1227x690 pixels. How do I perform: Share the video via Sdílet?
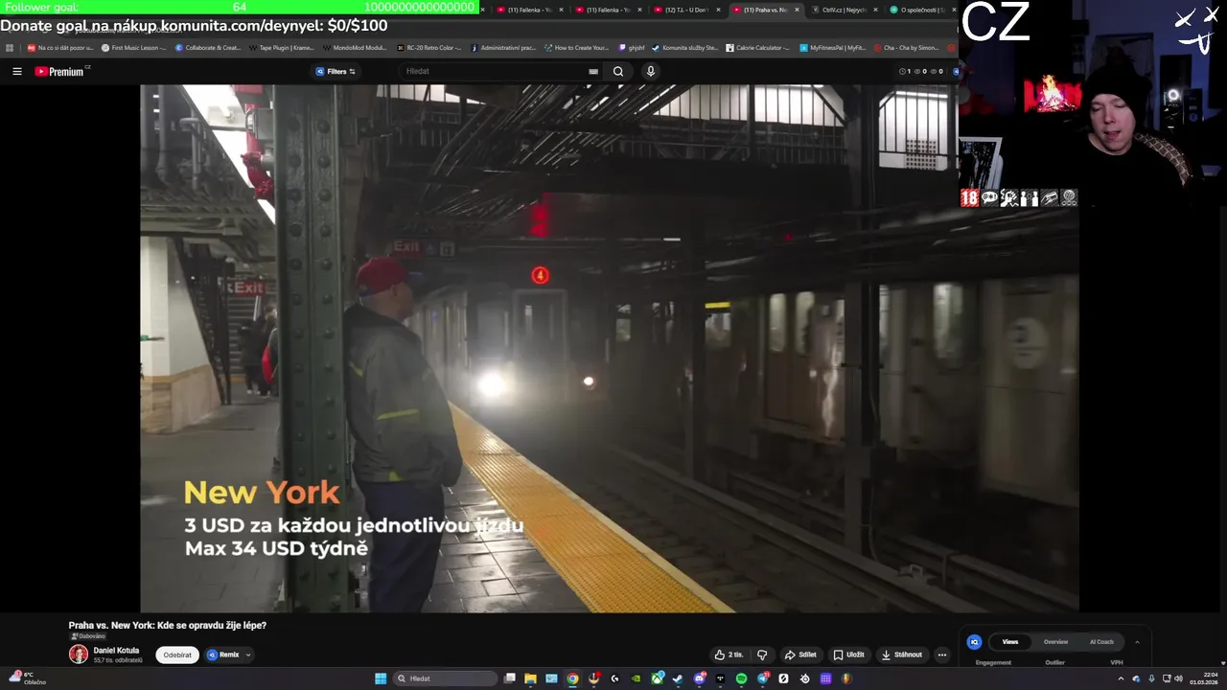pyautogui.click(x=800, y=655)
